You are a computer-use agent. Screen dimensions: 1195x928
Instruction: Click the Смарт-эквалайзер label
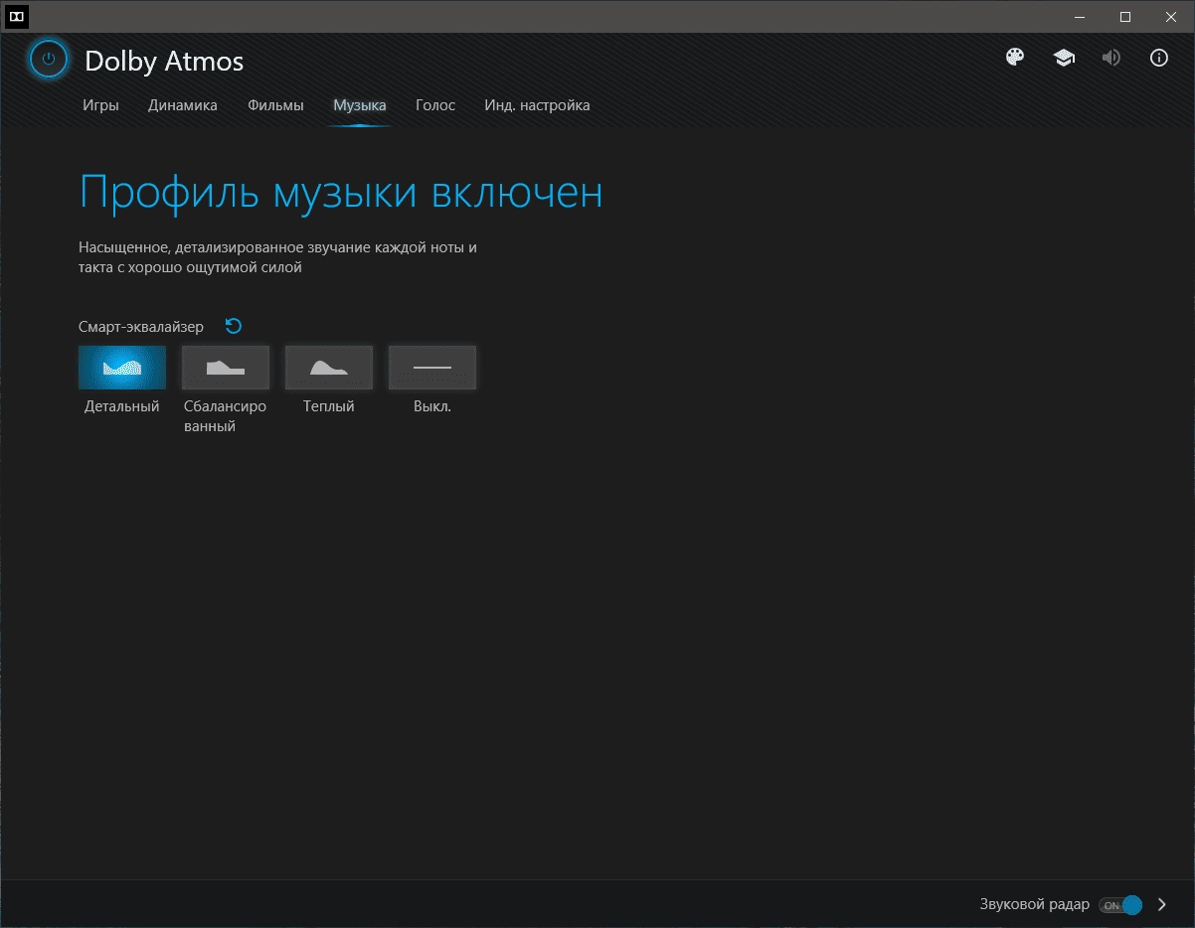(x=141, y=327)
